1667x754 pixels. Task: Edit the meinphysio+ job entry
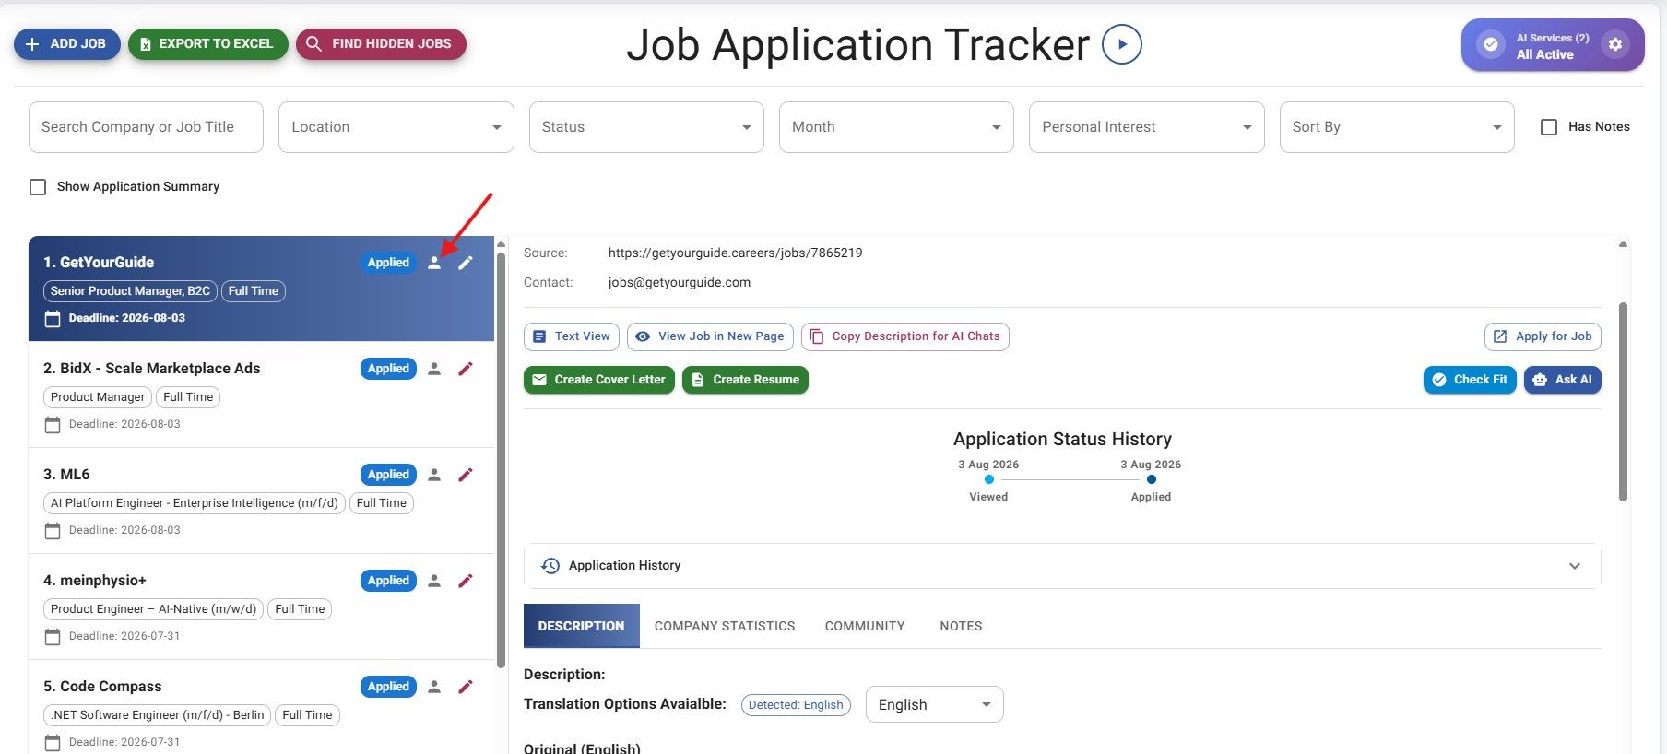pos(466,581)
